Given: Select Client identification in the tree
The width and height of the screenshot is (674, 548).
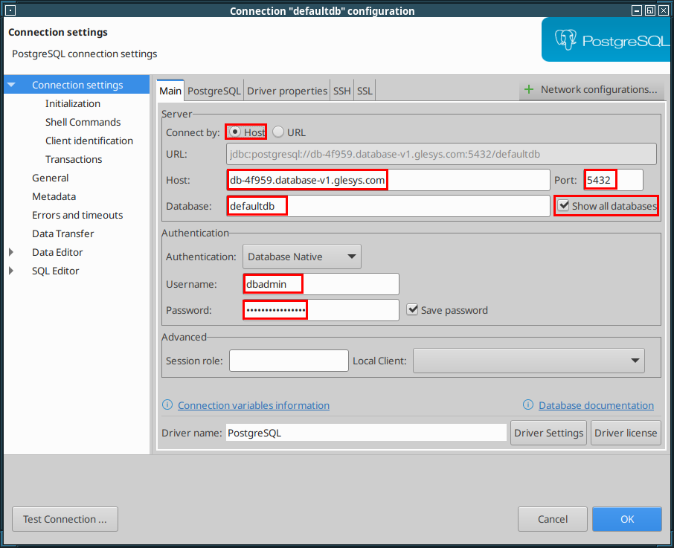Looking at the screenshot, I should coord(89,141).
